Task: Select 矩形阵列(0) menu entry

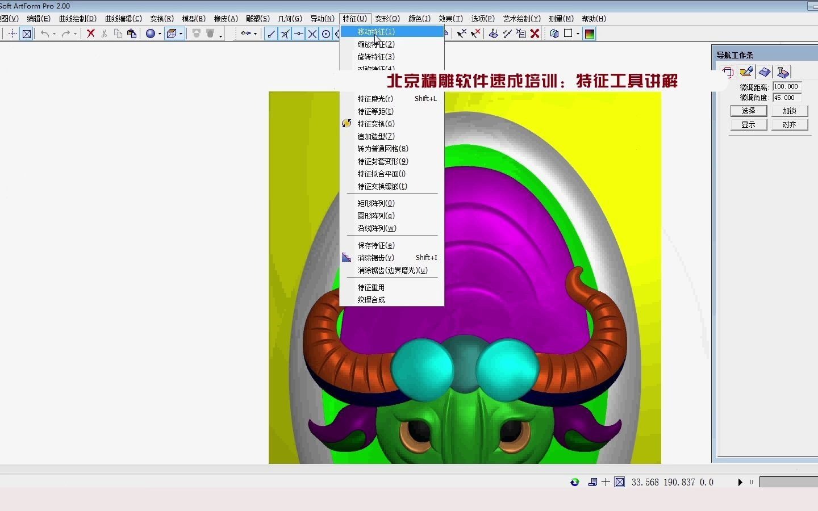Action: coord(392,203)
